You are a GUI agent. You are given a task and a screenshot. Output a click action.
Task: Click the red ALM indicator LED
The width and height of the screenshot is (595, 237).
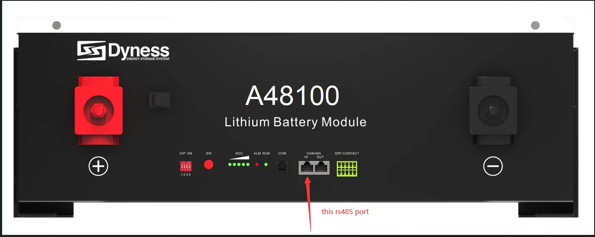click(257, 164)
